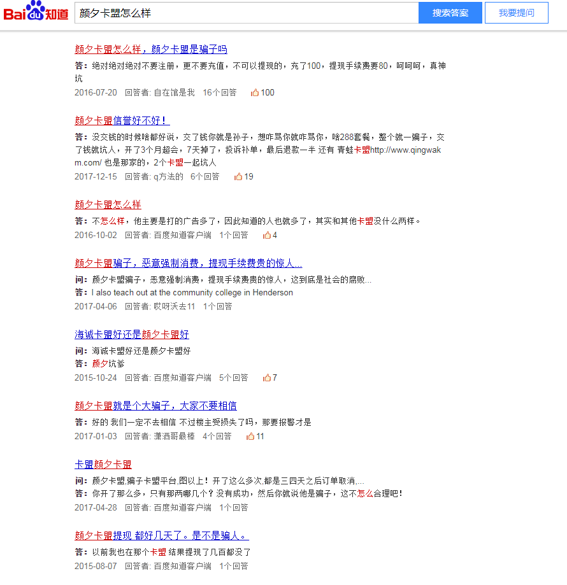Viewport: 567px width, 585px height.
Task: Click date 2015-10-24
Action: click(96, 377)
